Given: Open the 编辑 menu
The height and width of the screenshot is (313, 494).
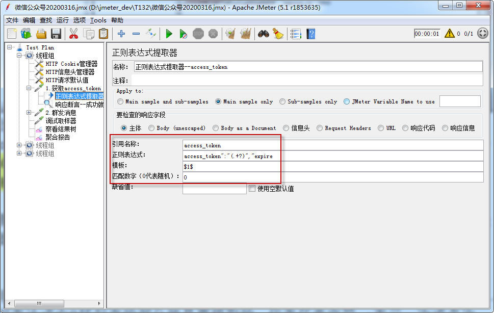Looking at the screenshot, I should 29,20.
